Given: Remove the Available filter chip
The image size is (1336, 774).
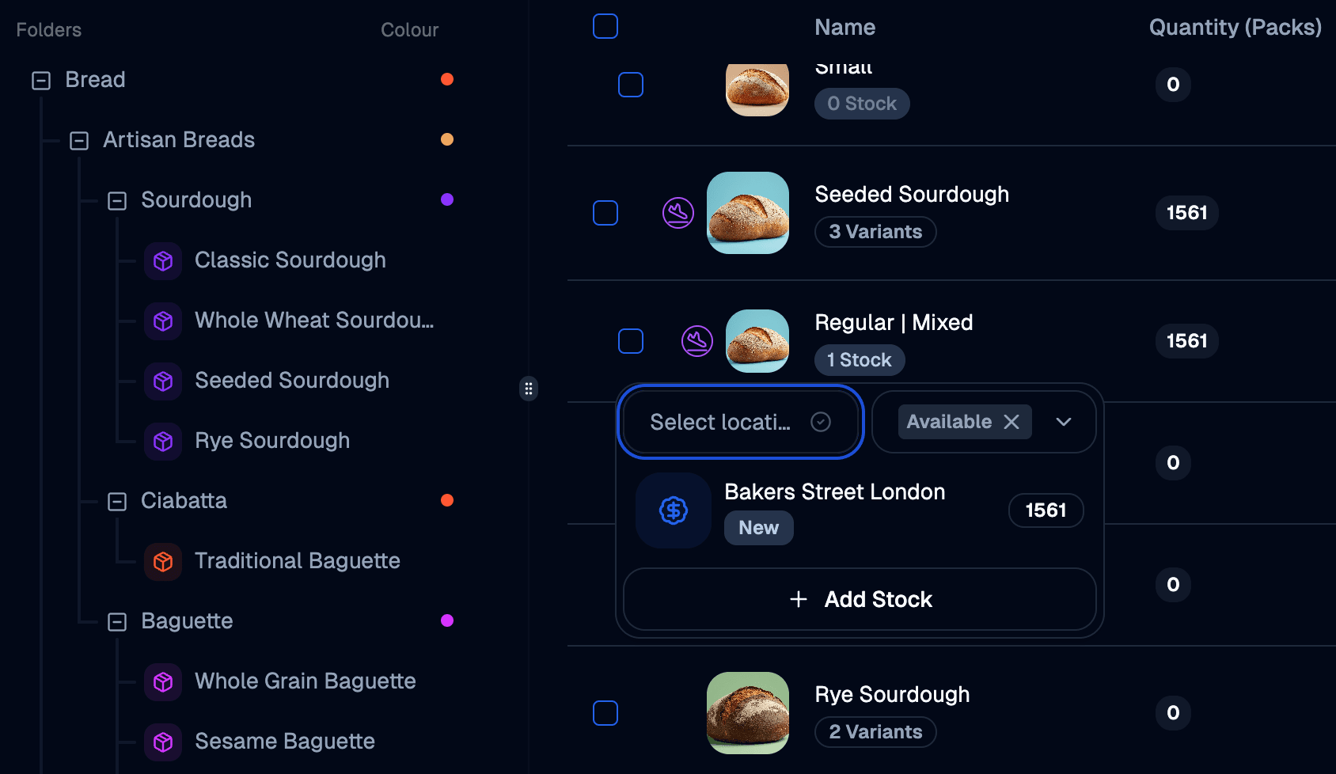Looking at the screenshot, I should [1011, 421].
